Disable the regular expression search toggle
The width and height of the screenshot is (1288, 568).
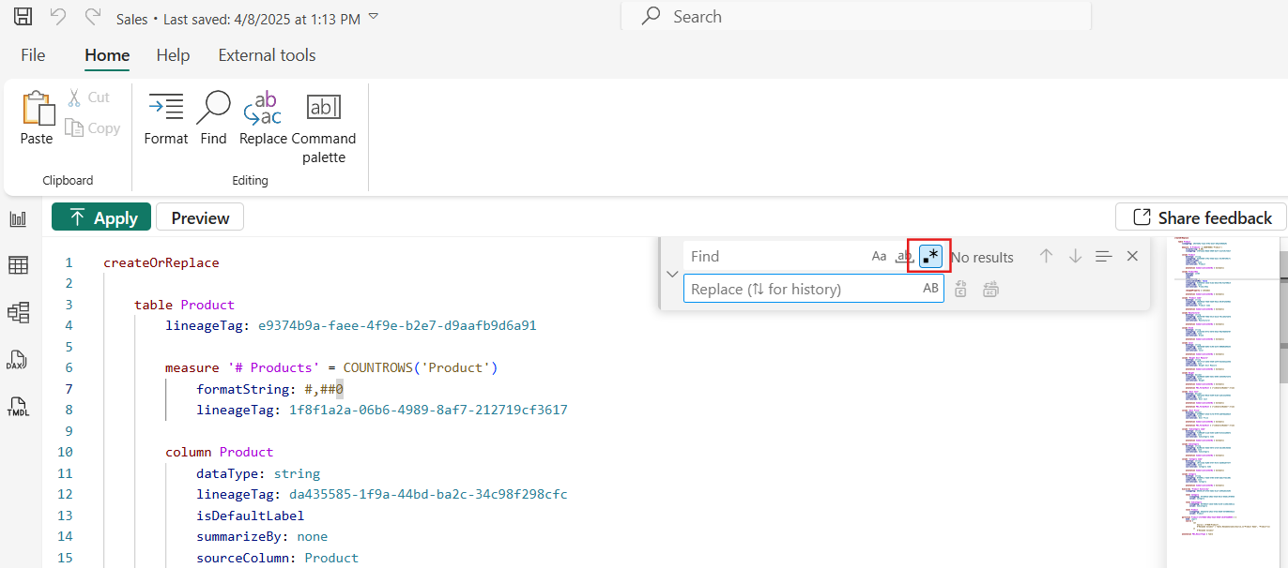pos(928,255)
